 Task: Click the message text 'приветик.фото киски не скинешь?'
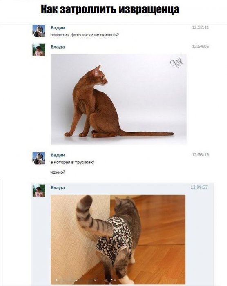pyautogui.click(x=85, y=35)
